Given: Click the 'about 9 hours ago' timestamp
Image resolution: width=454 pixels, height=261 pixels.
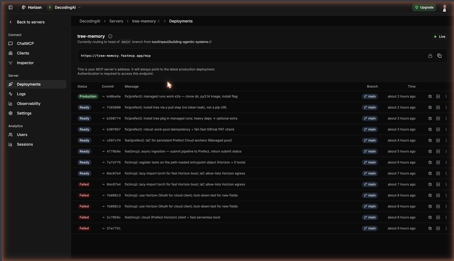Looking at the screenshot, I should click(401, 228).
